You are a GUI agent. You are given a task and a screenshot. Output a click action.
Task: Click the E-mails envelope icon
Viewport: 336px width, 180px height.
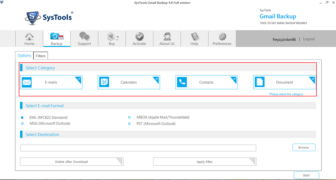(27, 82)
